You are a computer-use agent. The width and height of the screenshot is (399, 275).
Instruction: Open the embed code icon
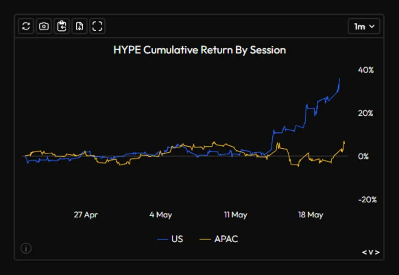click(370, 252)
